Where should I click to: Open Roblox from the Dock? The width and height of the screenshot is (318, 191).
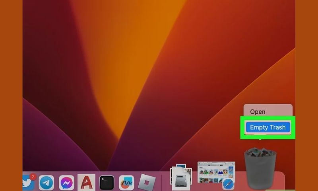point(145,183)
